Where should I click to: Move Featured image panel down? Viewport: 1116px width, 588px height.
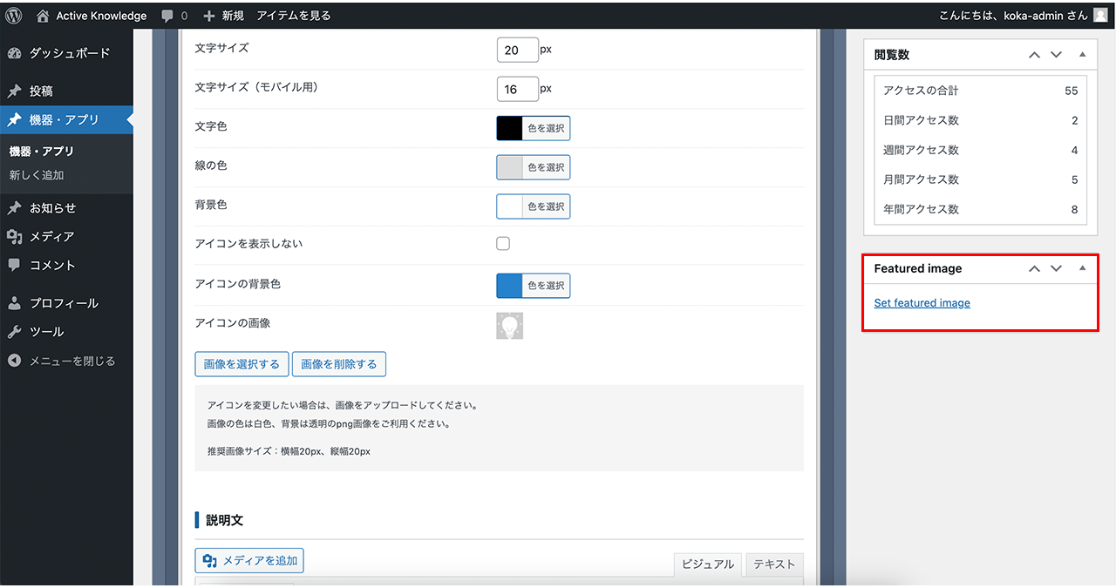[x=1056, y=268]
